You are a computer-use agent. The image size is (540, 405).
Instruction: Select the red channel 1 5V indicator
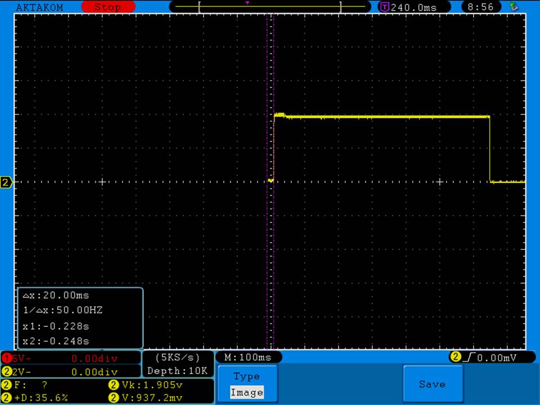(70, 358)
